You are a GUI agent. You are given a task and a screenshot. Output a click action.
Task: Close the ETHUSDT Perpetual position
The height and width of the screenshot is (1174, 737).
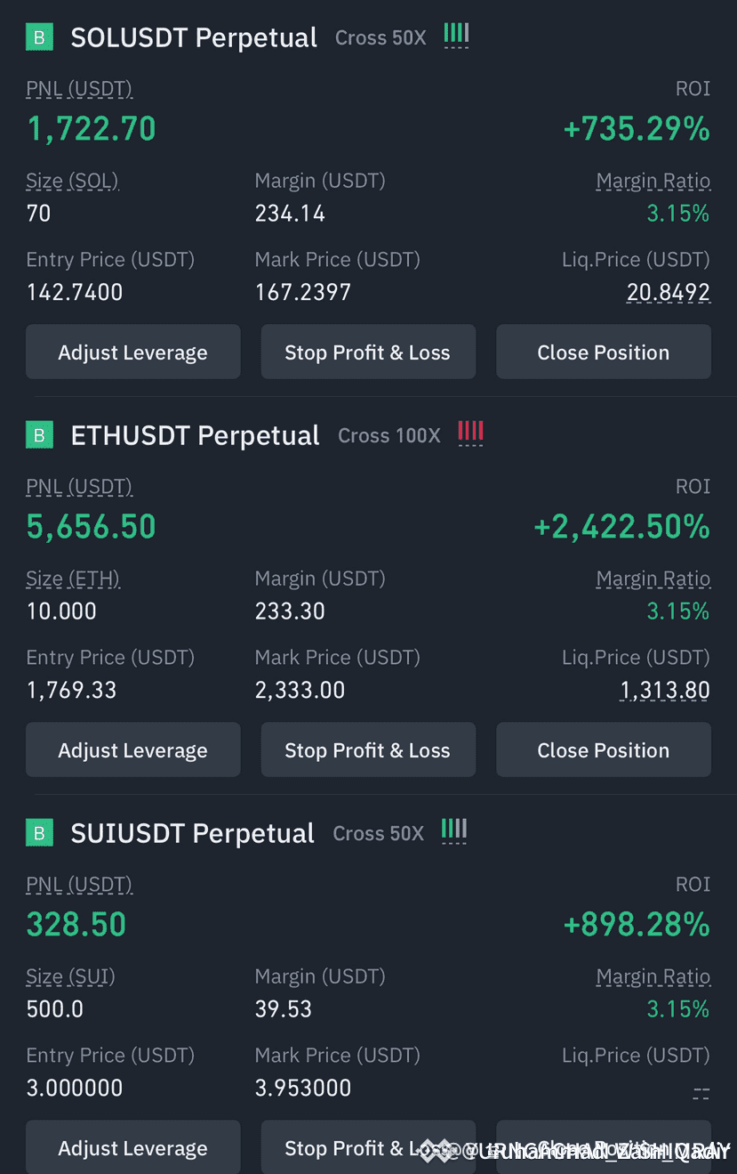[x=604, y=750]
